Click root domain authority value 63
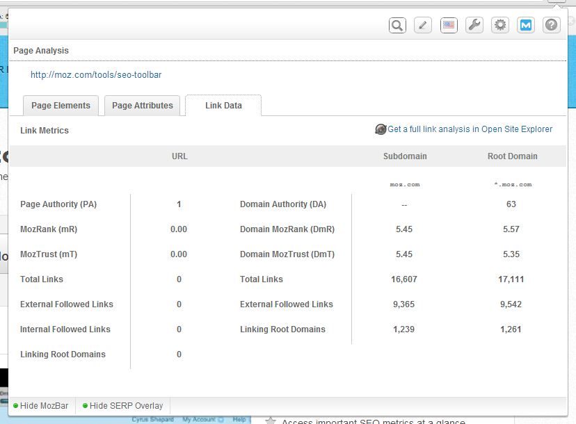The image size is (576, 424). tap(511, 204)
